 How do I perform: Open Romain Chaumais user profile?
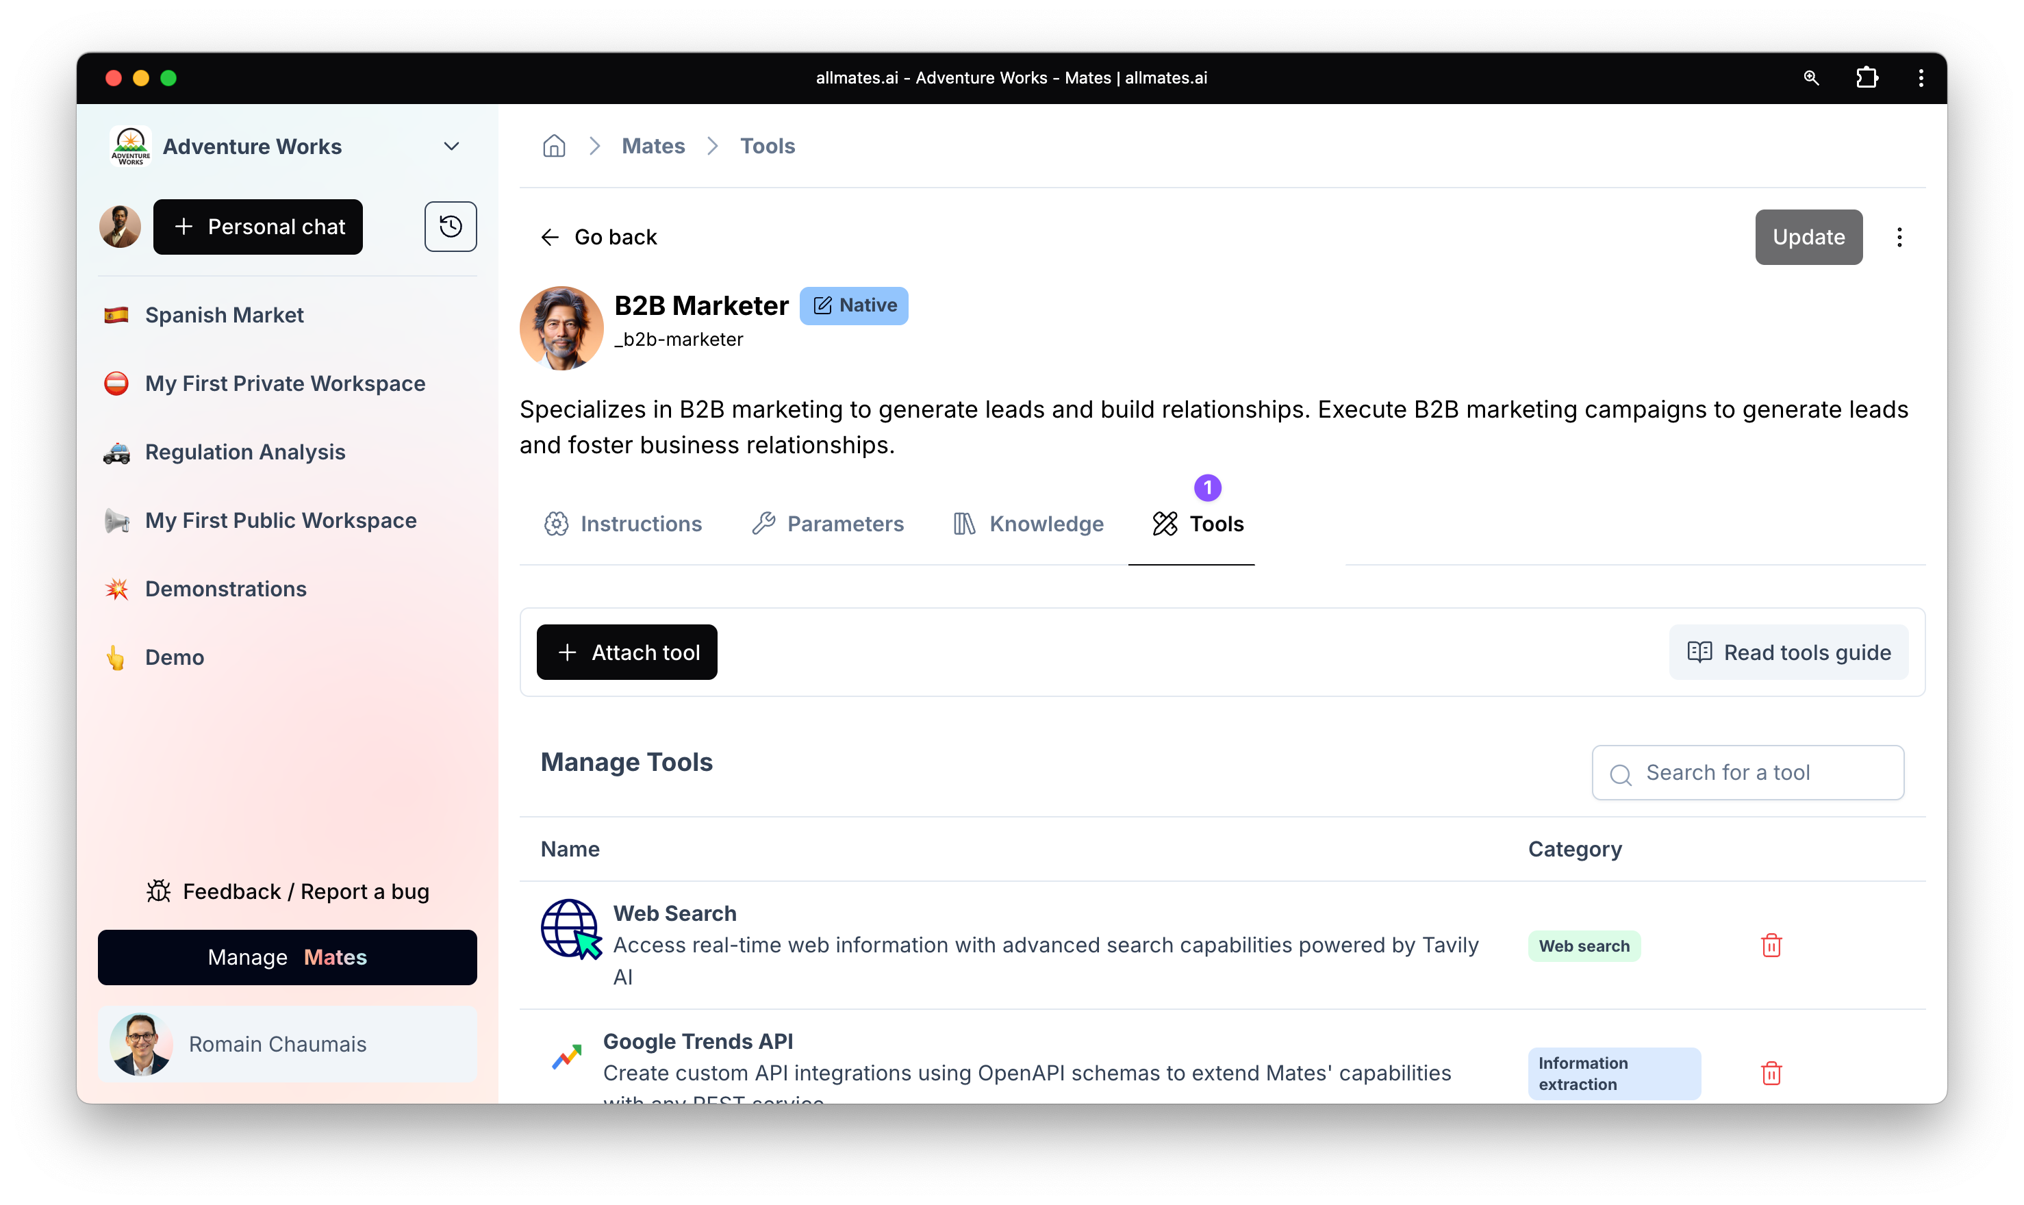pos(288,1044)
